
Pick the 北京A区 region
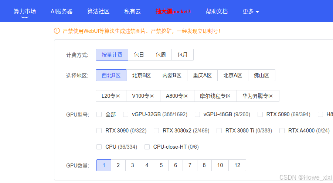(x=233, y=75)
